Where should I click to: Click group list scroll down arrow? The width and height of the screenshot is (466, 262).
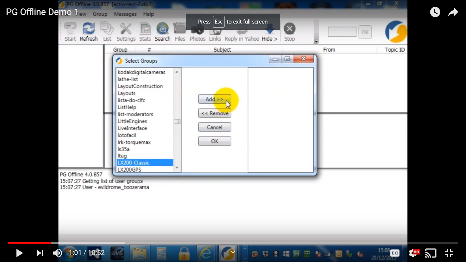(177, 168)
